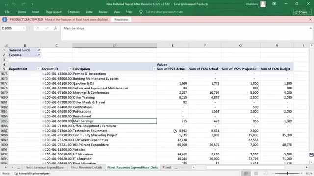Screen dimensions: 314x176
Task: Collapse the 100-601-66100 Gasoline row
Action: [43, 83]
